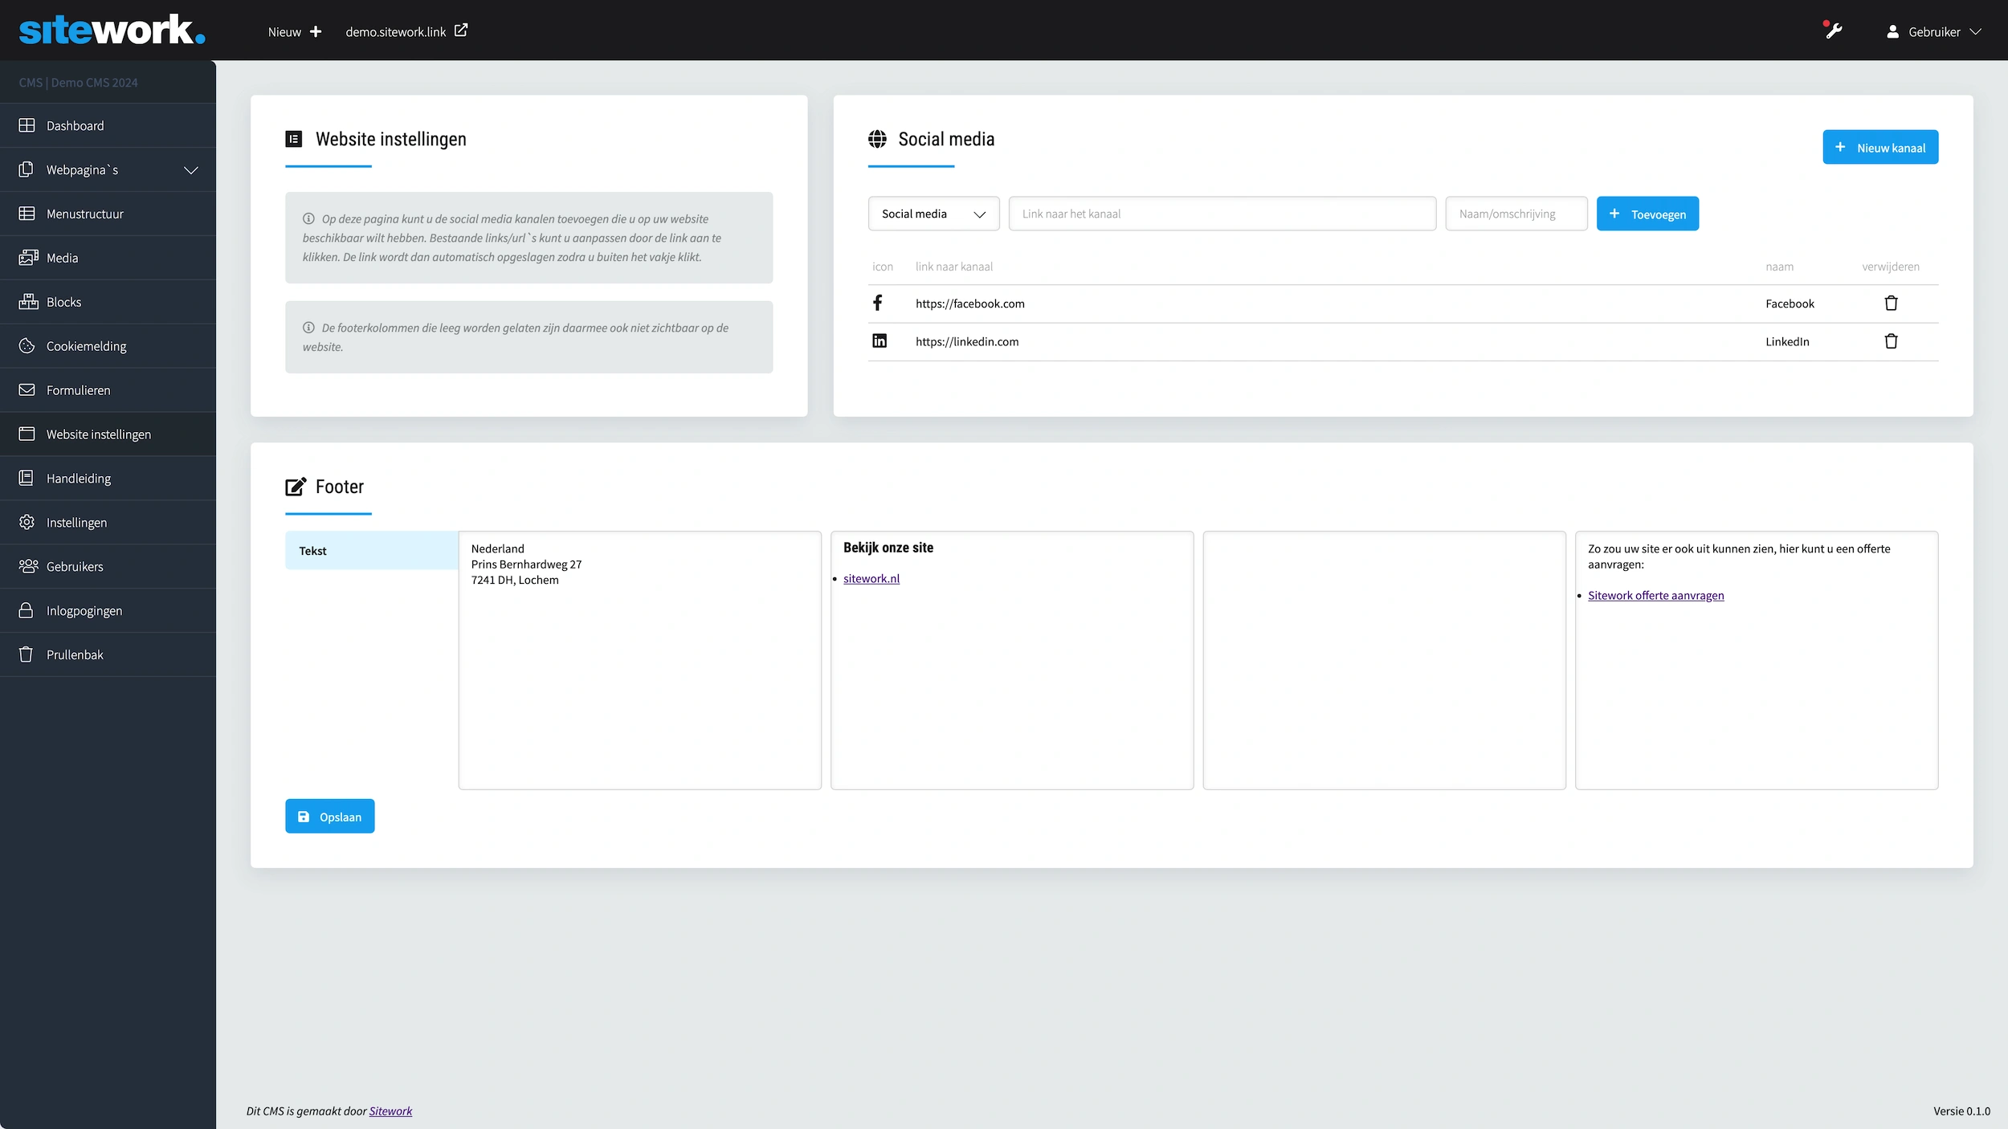
Task: Click the Facebook icon in channel list
Action: pyautogui.click(x=878, y=303)
